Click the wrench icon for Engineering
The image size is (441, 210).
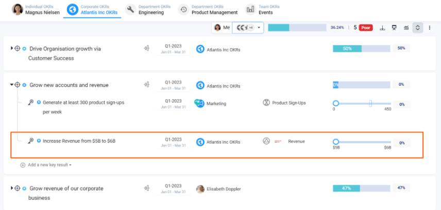point(130,10)
